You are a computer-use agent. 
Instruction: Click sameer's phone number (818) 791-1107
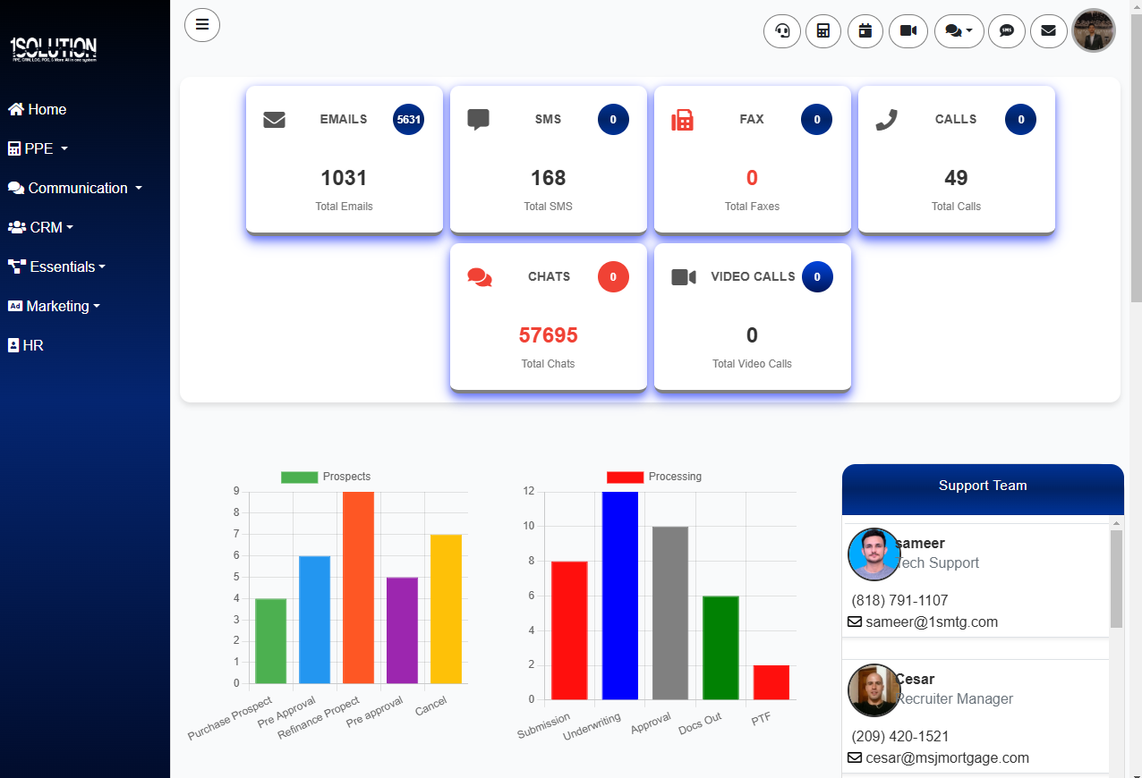(899, 600)
